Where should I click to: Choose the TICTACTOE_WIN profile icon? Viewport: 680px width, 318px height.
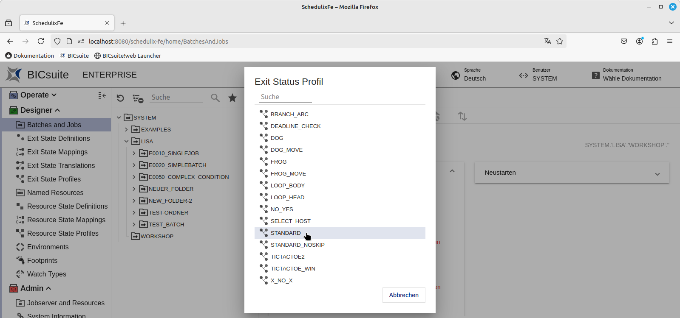(264, 268)
